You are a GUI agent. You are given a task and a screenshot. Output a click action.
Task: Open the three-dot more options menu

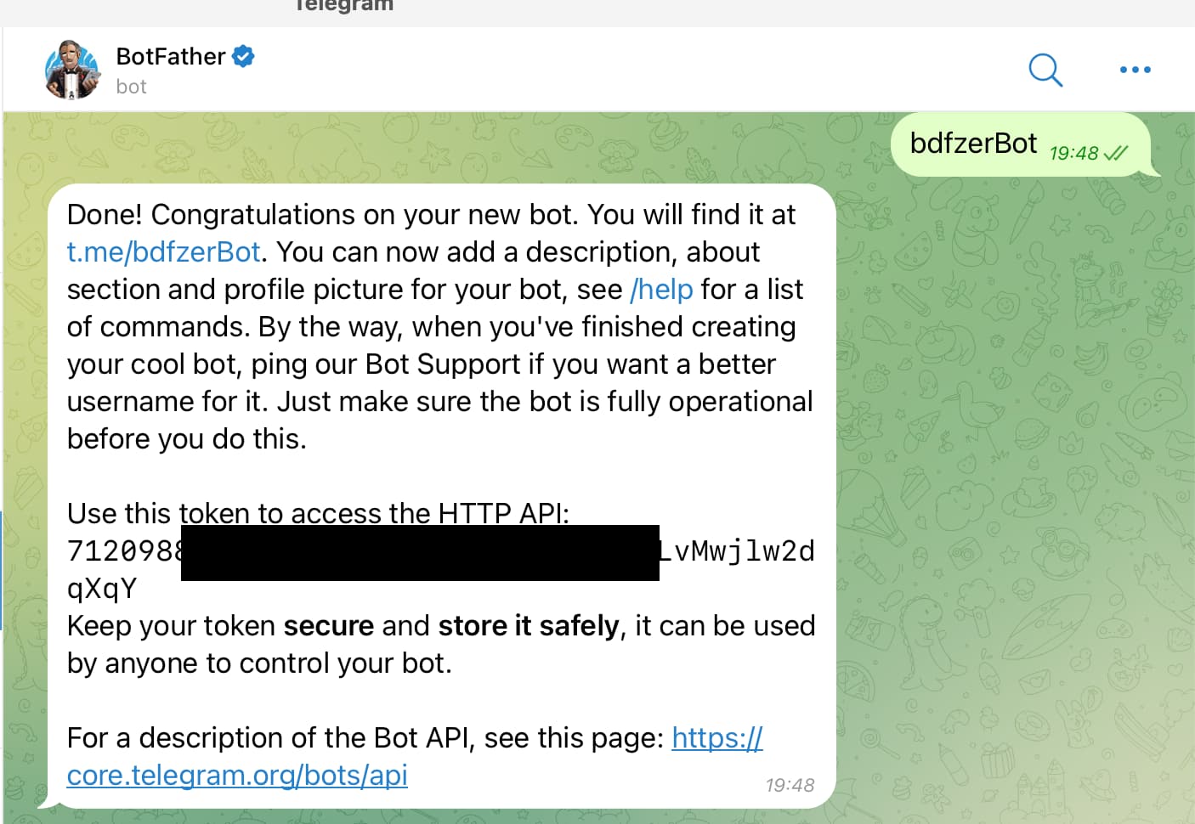point(1135,70)
